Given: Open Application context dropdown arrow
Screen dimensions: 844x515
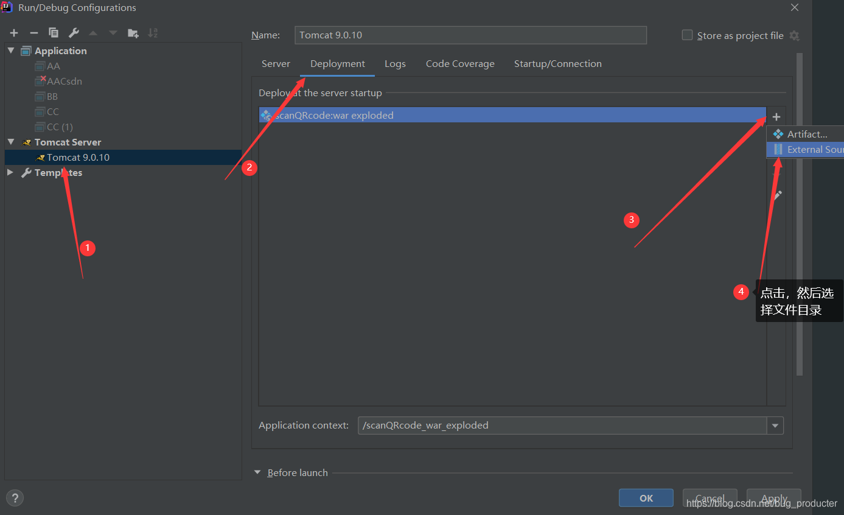Looking at the screenshot, I should tap(775, 426).
